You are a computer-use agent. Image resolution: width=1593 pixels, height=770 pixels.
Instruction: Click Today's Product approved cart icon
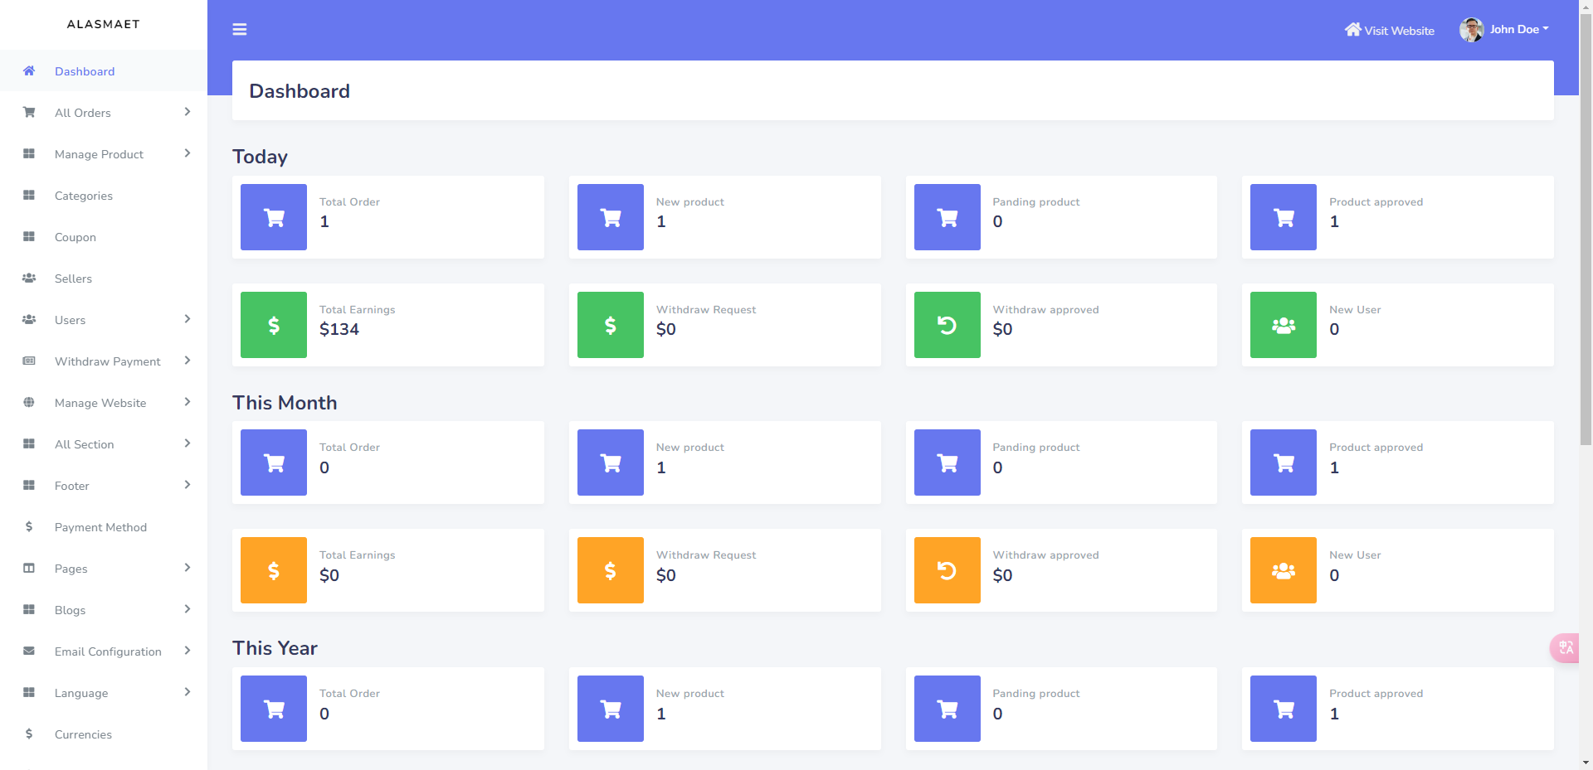coord(1284,217)
